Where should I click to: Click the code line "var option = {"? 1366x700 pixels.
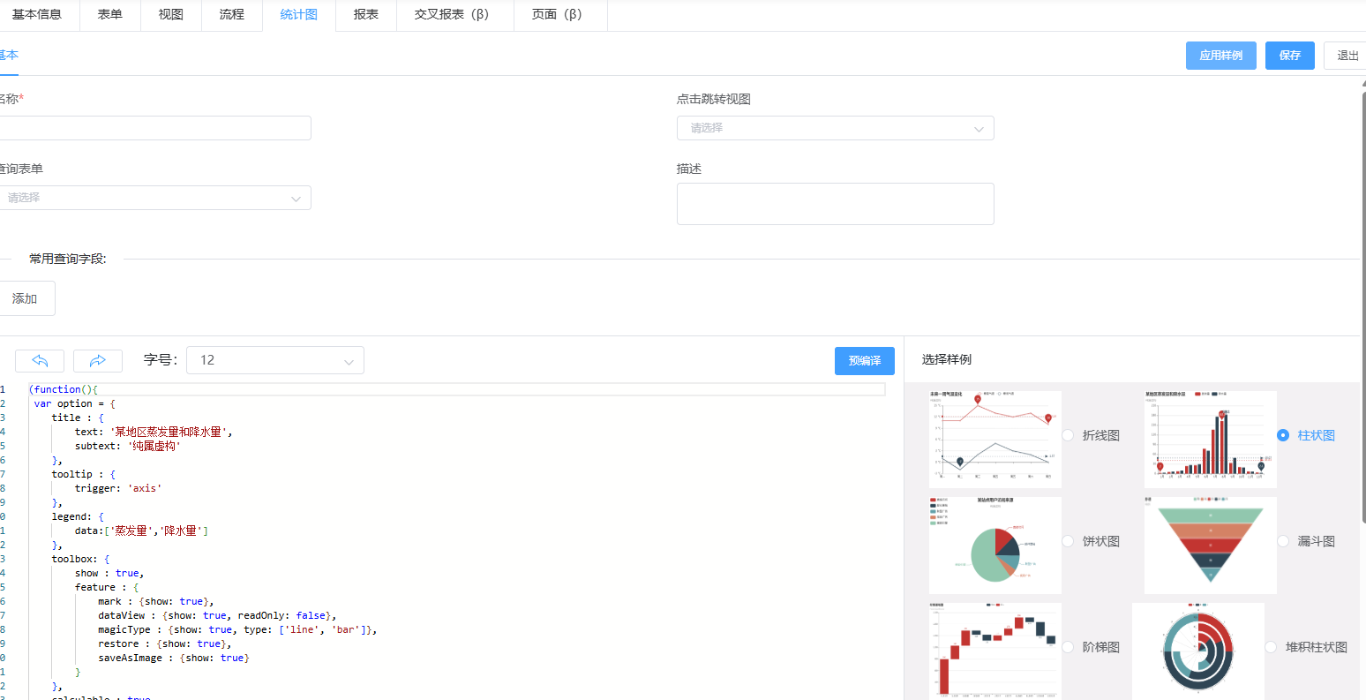[x=75, y=403]
